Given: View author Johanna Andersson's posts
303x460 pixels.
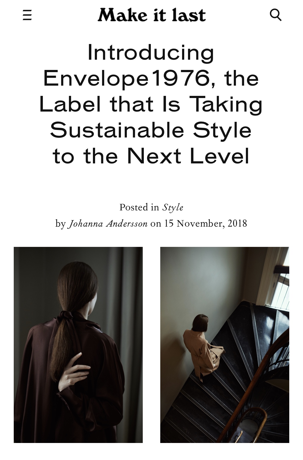Looking at the screenshot, I should coord(108,224).
